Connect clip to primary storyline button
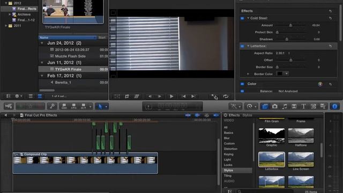Screen dimensions: 343x193 coord(64,107)
